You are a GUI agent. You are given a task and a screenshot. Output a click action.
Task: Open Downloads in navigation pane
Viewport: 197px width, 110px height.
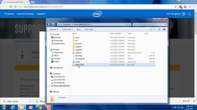58,40
